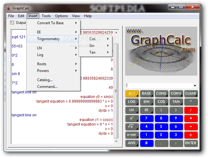The height and width of the screenshot is (158, 208).
Task: Click the red multiply key
Action: point(191,118)
